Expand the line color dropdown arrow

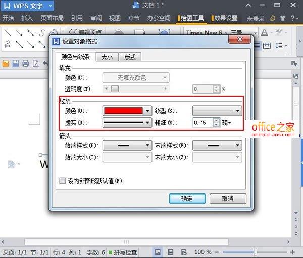coord(148,111)
